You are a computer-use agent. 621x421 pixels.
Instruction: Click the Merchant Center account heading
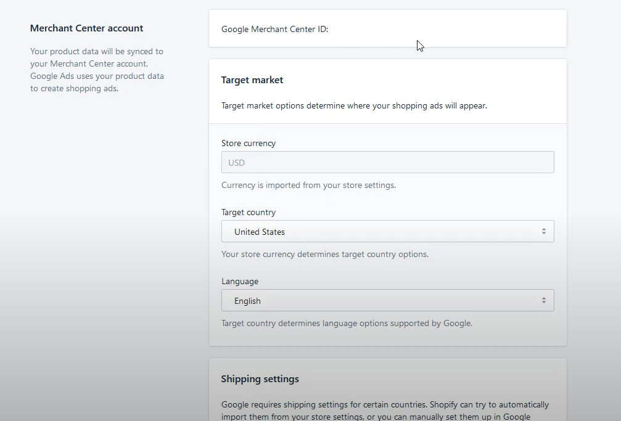[x=86, y=28]
